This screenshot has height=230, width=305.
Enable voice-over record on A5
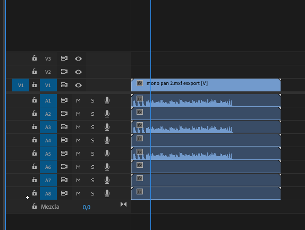point(107,154)
